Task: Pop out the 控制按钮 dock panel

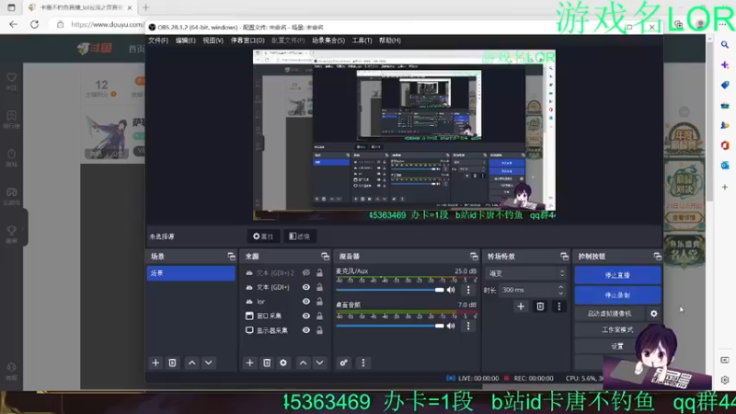Action: pyautogui.click(x=657, y=257)
